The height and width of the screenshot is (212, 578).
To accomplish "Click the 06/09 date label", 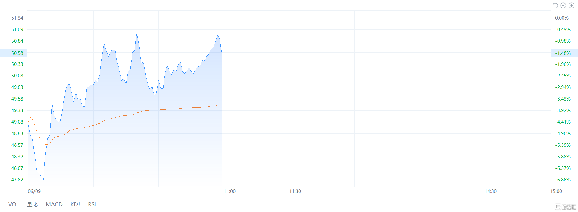I will click(34, 191).
